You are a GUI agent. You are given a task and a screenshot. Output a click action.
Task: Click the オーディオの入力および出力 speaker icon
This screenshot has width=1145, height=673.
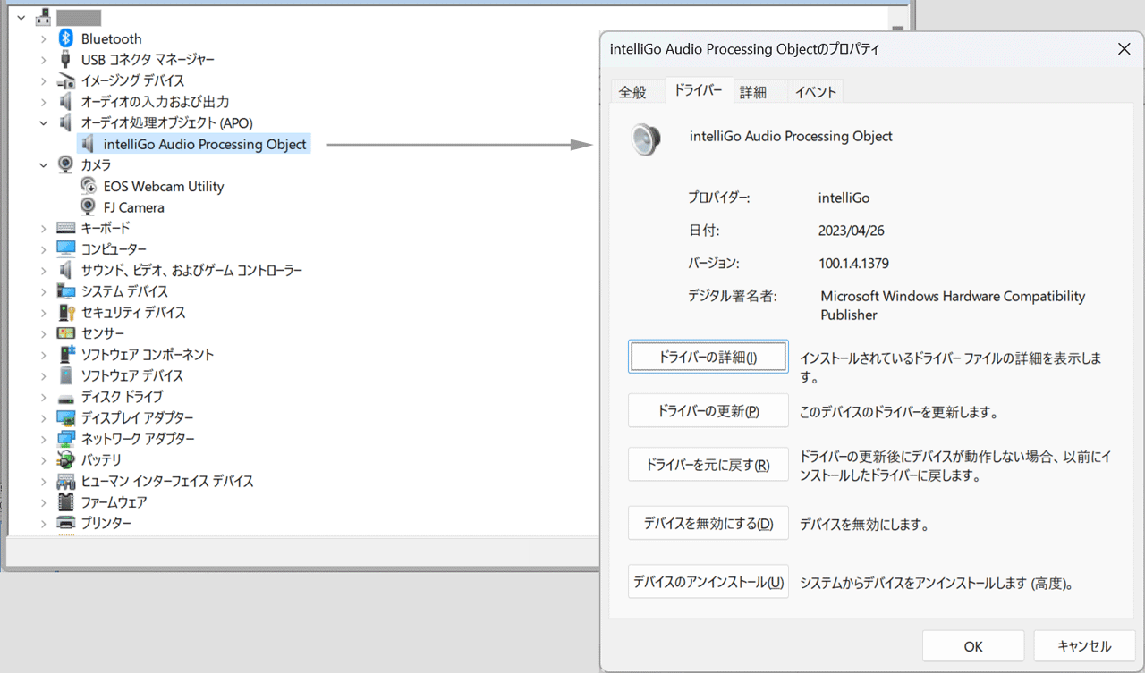pos(65,102)
